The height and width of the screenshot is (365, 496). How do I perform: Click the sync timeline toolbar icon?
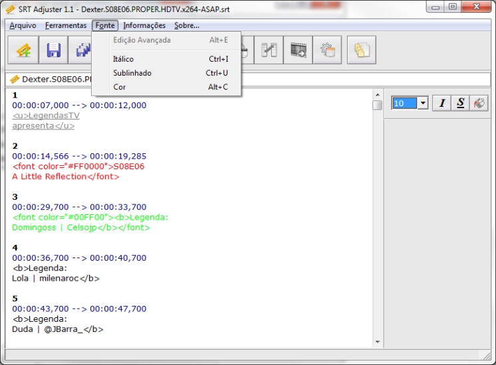[269, 50]
